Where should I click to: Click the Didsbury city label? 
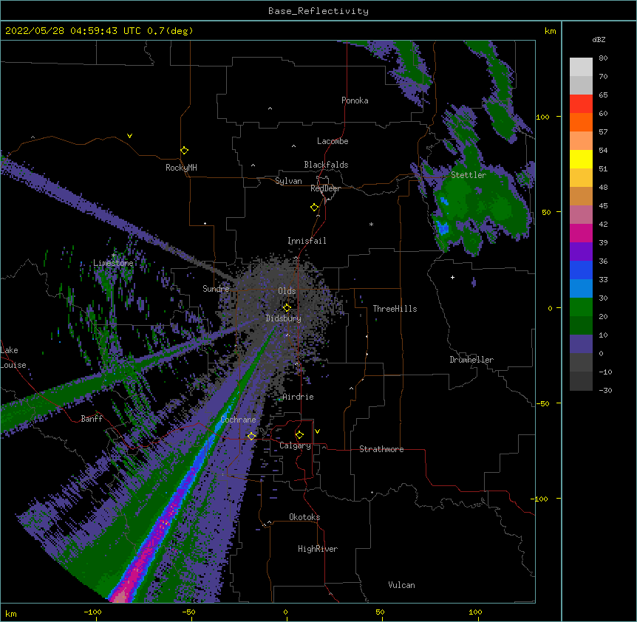coord(284,318)
